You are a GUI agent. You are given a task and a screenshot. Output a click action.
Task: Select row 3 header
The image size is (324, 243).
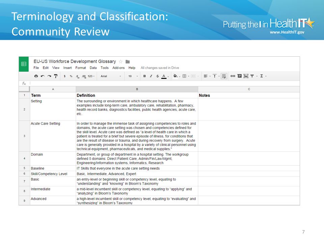click(24, 136)
